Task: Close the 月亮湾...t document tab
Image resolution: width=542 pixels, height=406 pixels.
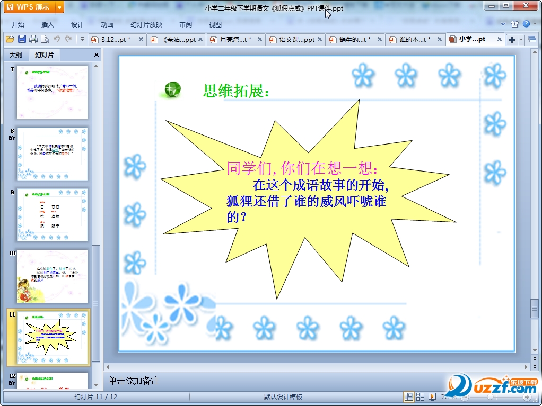Action: [260, 39]
